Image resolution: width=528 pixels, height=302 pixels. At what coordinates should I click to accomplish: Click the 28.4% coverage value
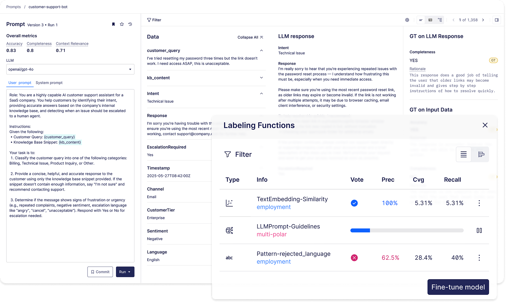click(x=423, y=258)
